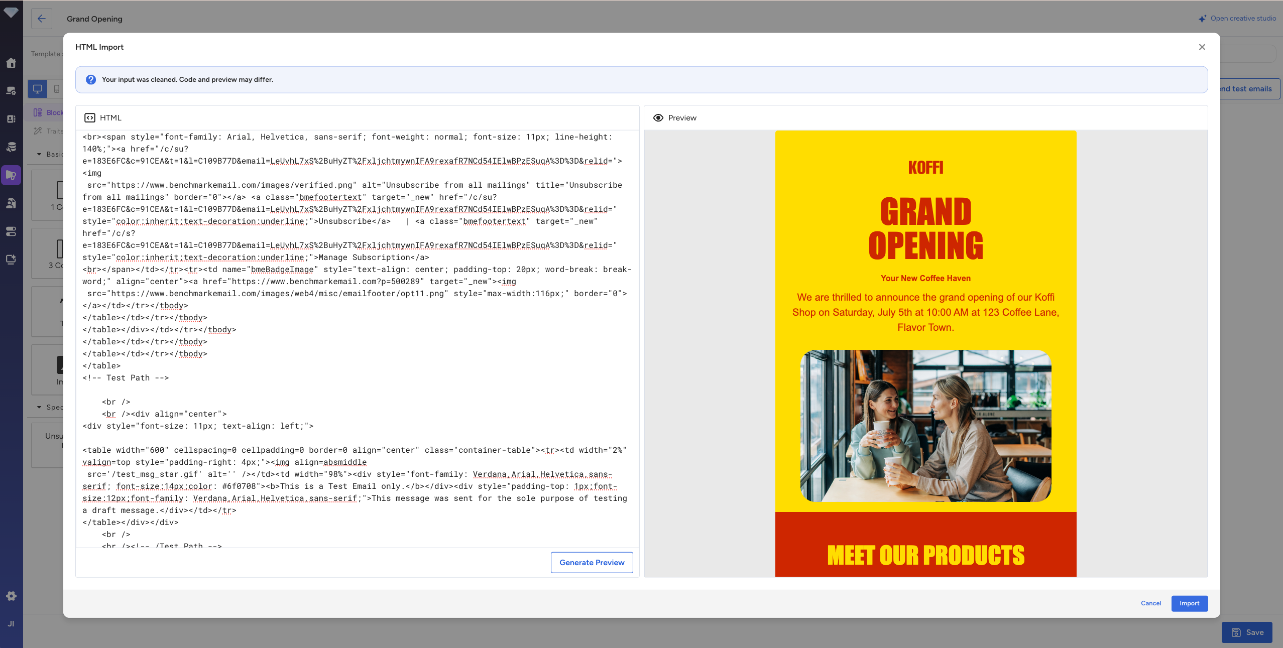Select the 1 Column block
Viewport: 1283px width, 648px height.
click(48, 195)
